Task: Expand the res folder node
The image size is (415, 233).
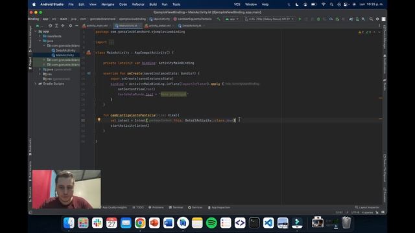Action: [x=40, y=74]
